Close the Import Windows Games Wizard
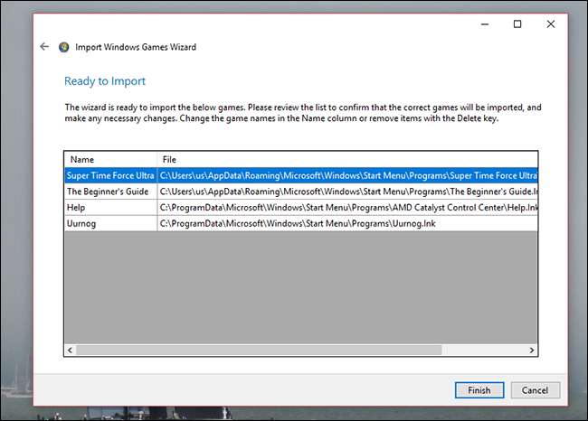This screenshot has width=588, height=421. point(551,24)
